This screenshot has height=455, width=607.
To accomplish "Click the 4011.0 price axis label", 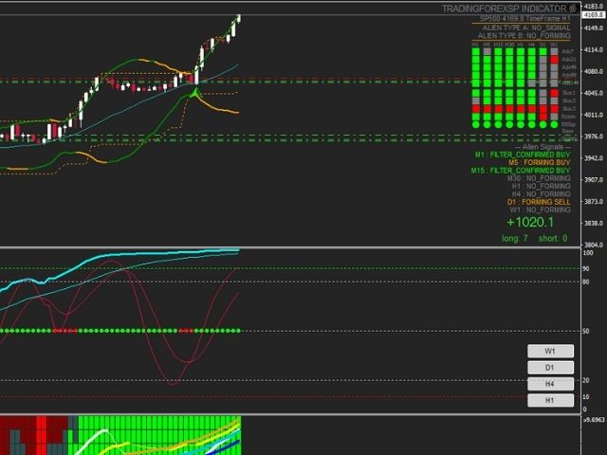I will point(594,115).
